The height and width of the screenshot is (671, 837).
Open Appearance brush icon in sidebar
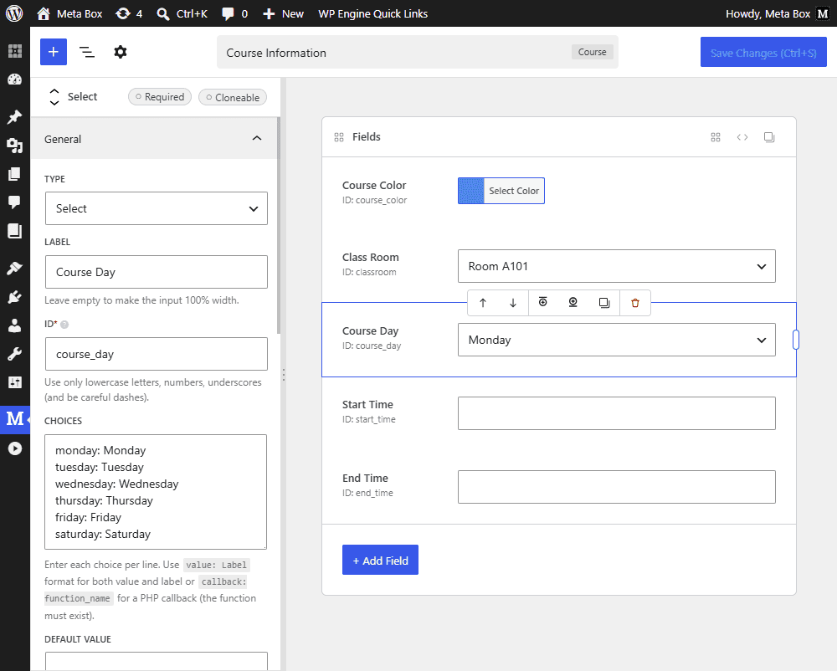15,269
